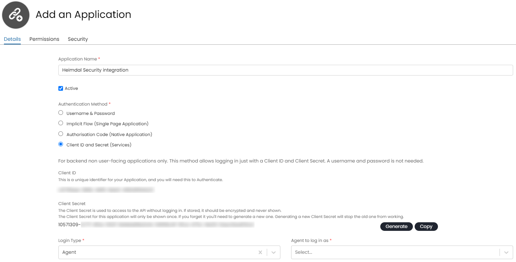Open the Agent to log in as chevron

[x=506, y=252]
